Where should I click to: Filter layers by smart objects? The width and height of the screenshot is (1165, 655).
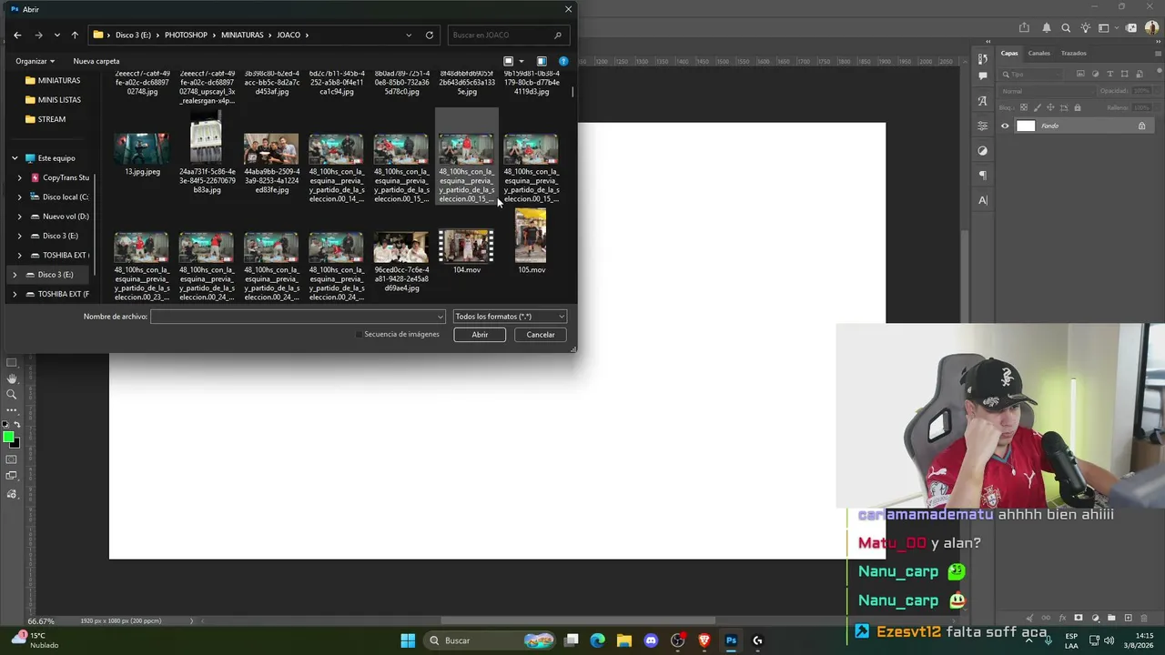(1138, 74)
